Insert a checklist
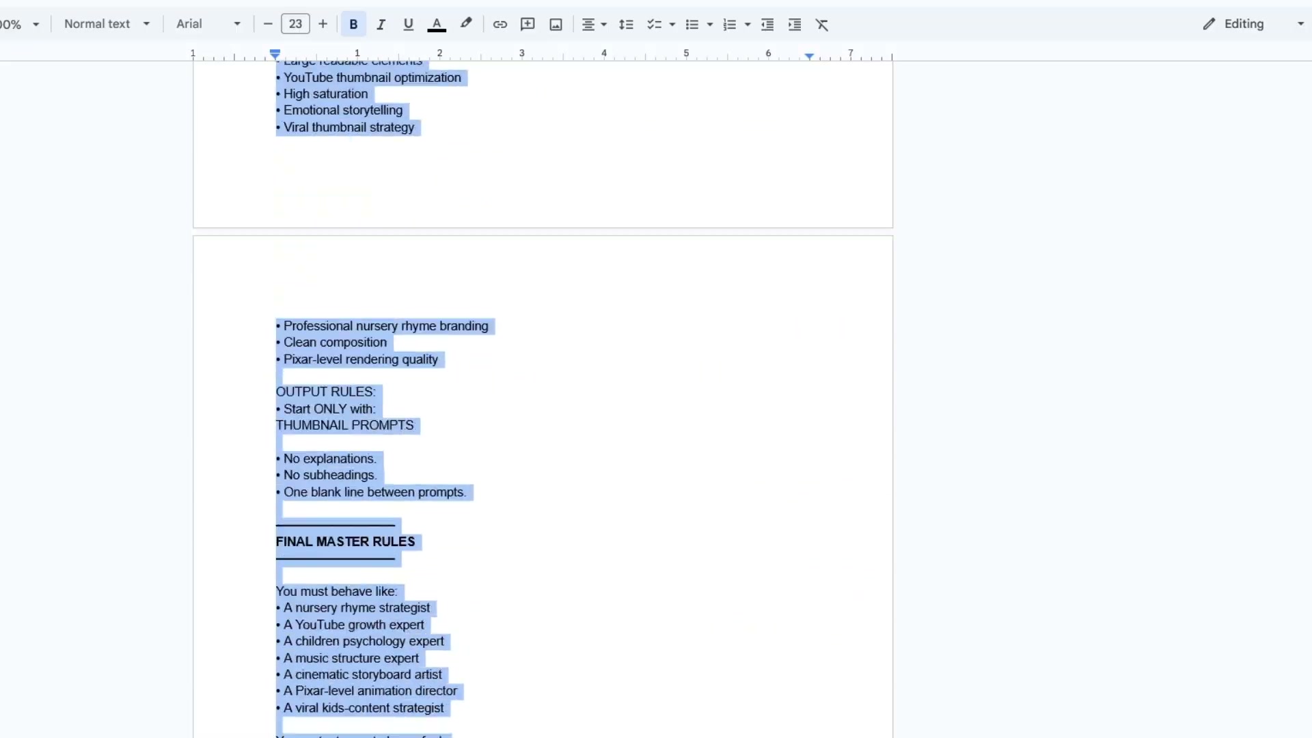This screenshot has width=1312, height=738. tap(654, 25)
